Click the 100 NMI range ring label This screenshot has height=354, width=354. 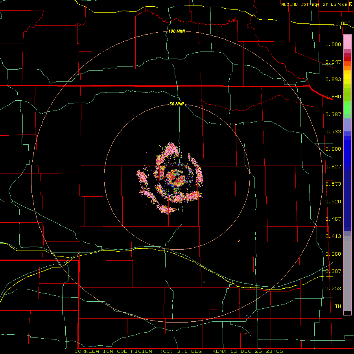tap(177, 31)
